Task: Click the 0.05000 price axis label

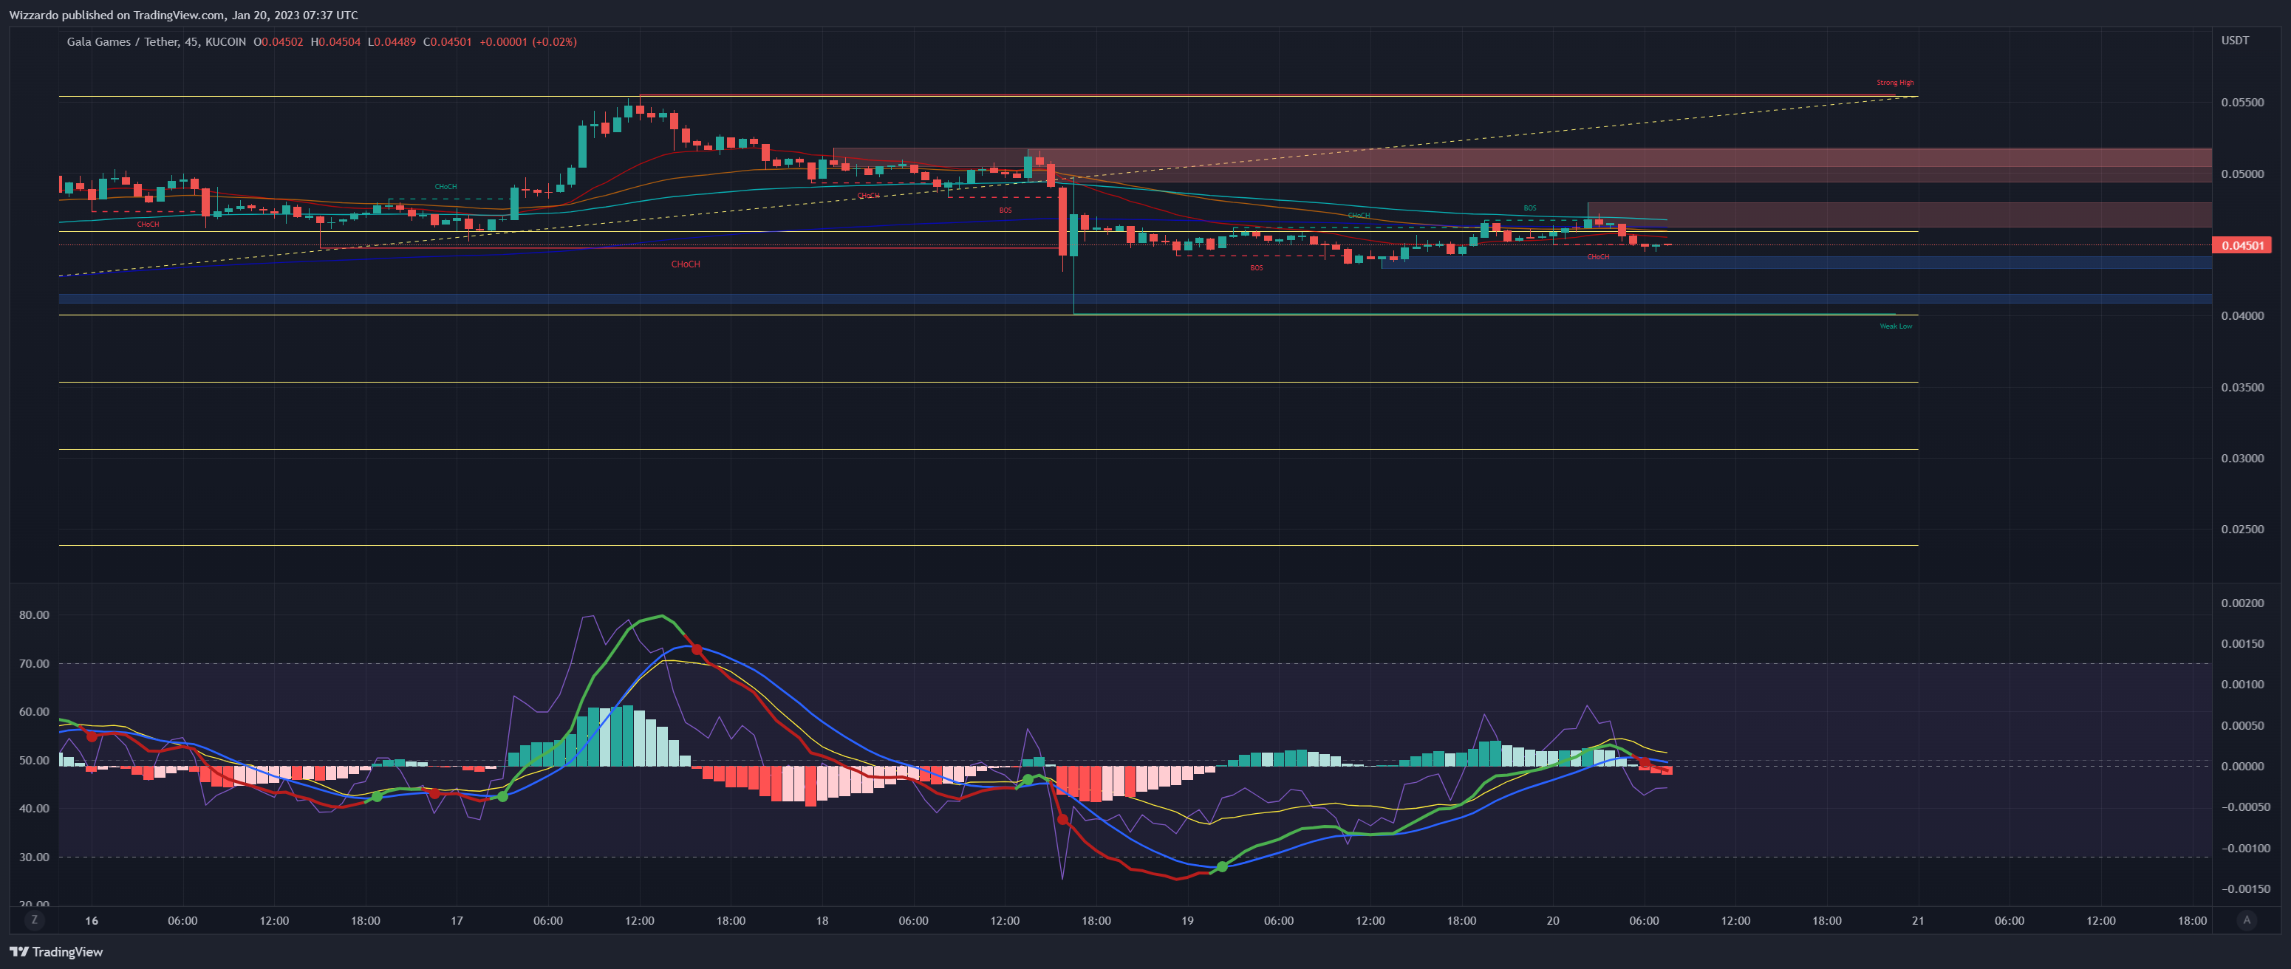Action: coord(2242,174)
